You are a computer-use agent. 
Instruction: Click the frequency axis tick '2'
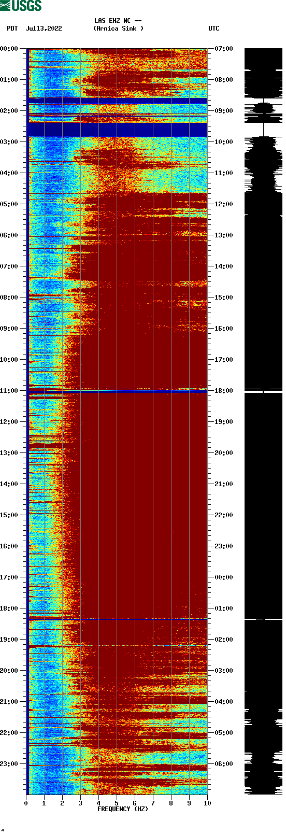(x=62, y=803)
